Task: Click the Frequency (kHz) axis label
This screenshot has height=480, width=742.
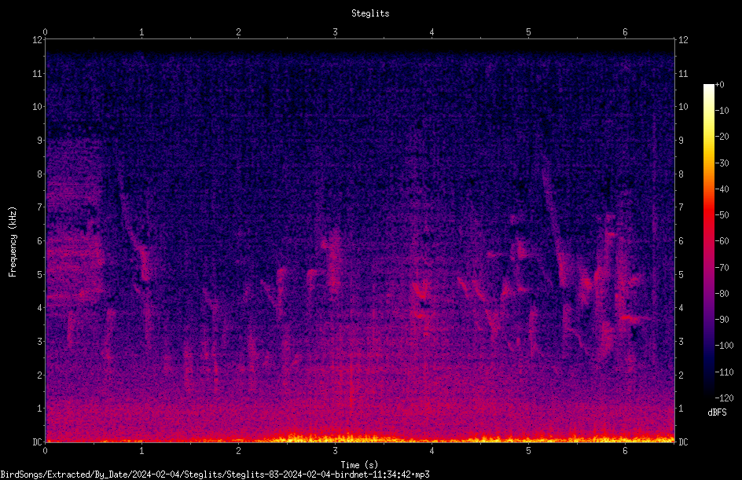Action: 13,241
